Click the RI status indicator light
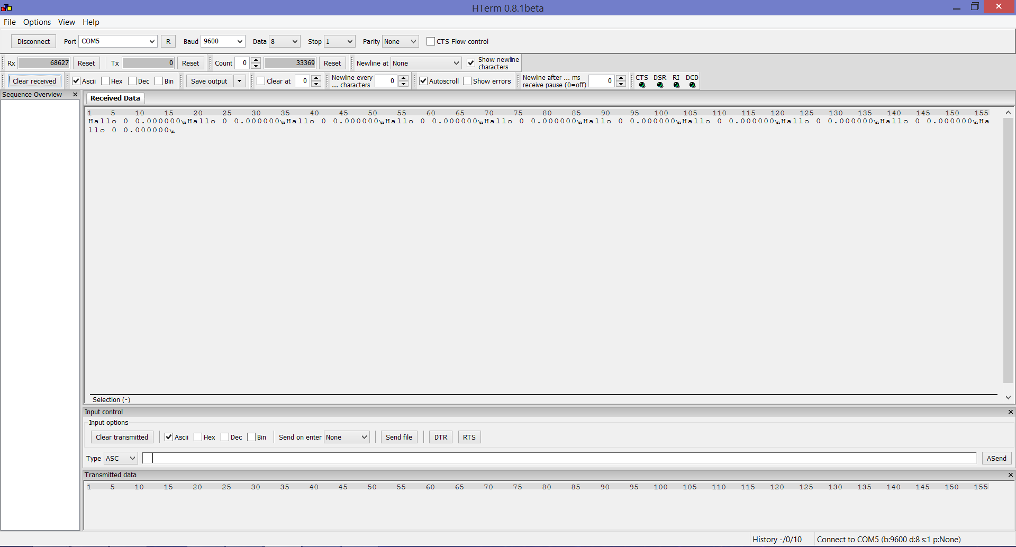The image size is (1016, 547). click(676, 85)
